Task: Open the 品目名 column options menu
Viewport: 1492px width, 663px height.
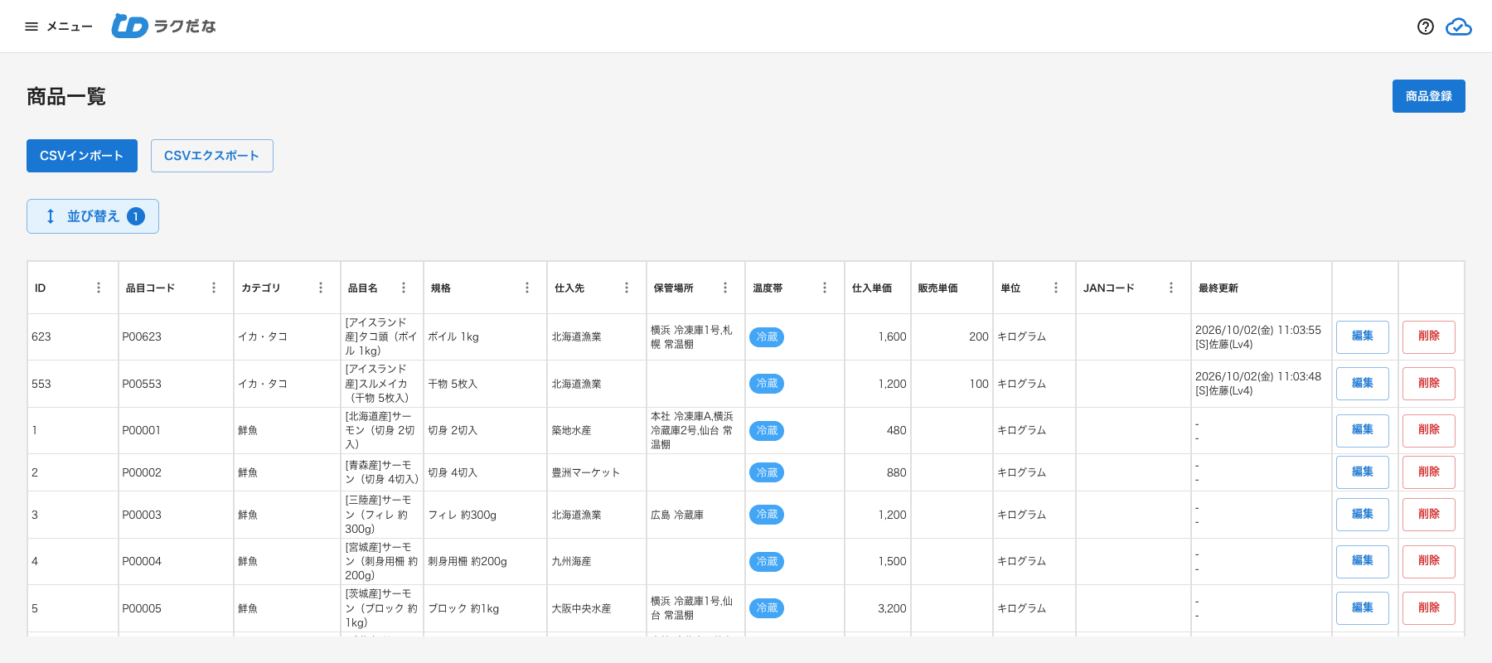Action: tap(404, 288)
